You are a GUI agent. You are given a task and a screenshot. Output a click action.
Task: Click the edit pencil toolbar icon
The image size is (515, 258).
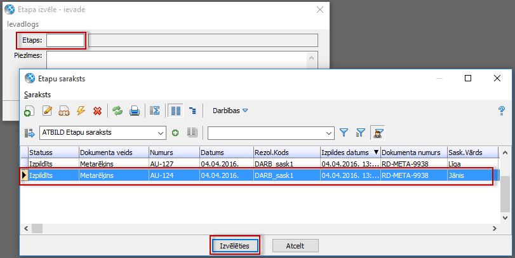pos(47,111)
